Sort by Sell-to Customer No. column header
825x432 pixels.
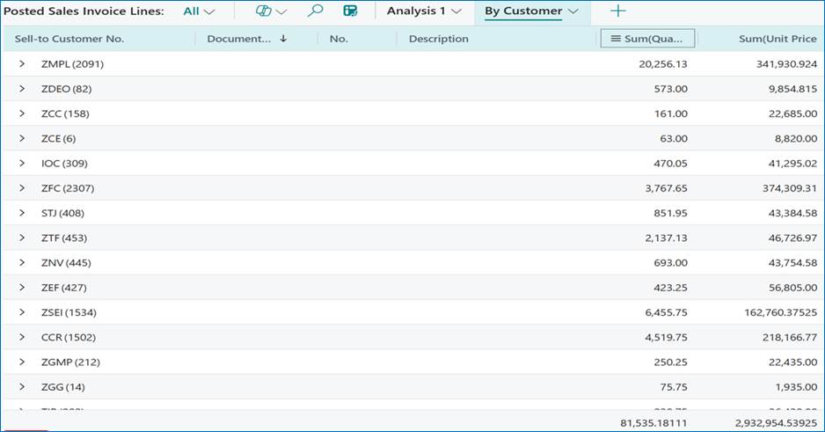pos(69,39)
